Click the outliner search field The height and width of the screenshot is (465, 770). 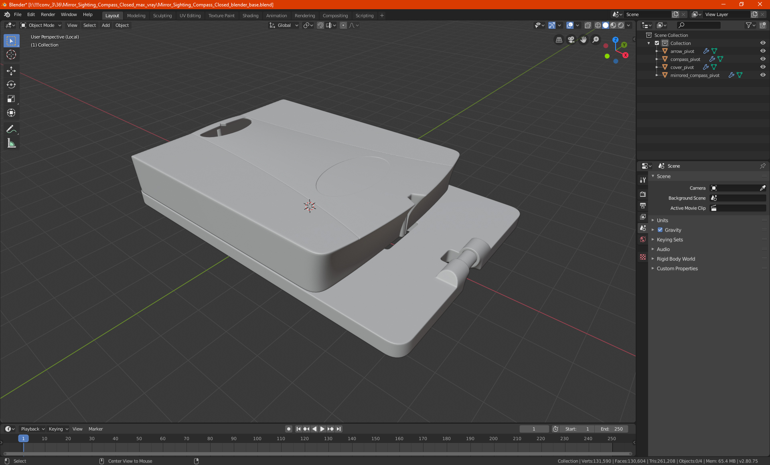pos(698,25)
